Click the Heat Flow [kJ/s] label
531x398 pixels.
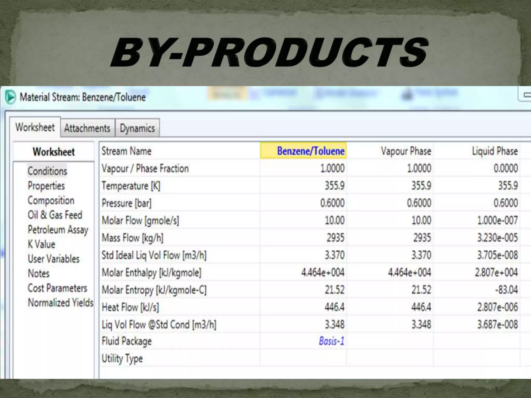coord(130,307)
